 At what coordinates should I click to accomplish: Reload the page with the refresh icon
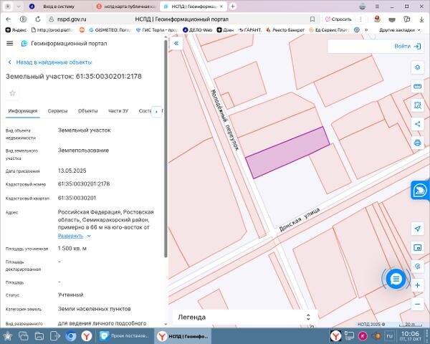[38, 19]
